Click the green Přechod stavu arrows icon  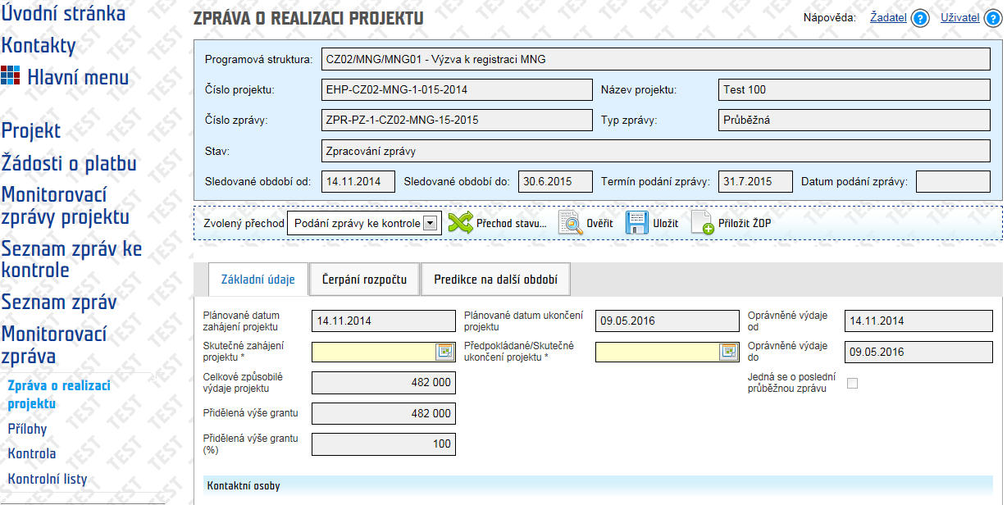461,223
